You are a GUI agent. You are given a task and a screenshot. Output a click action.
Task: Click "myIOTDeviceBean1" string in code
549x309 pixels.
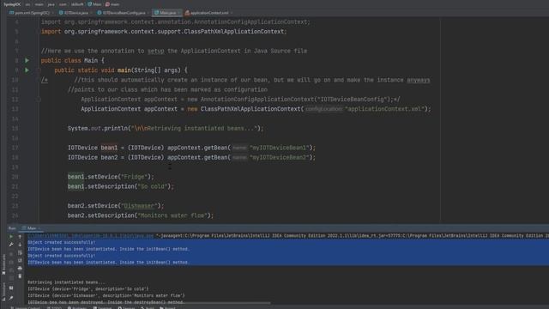point(280,148)
